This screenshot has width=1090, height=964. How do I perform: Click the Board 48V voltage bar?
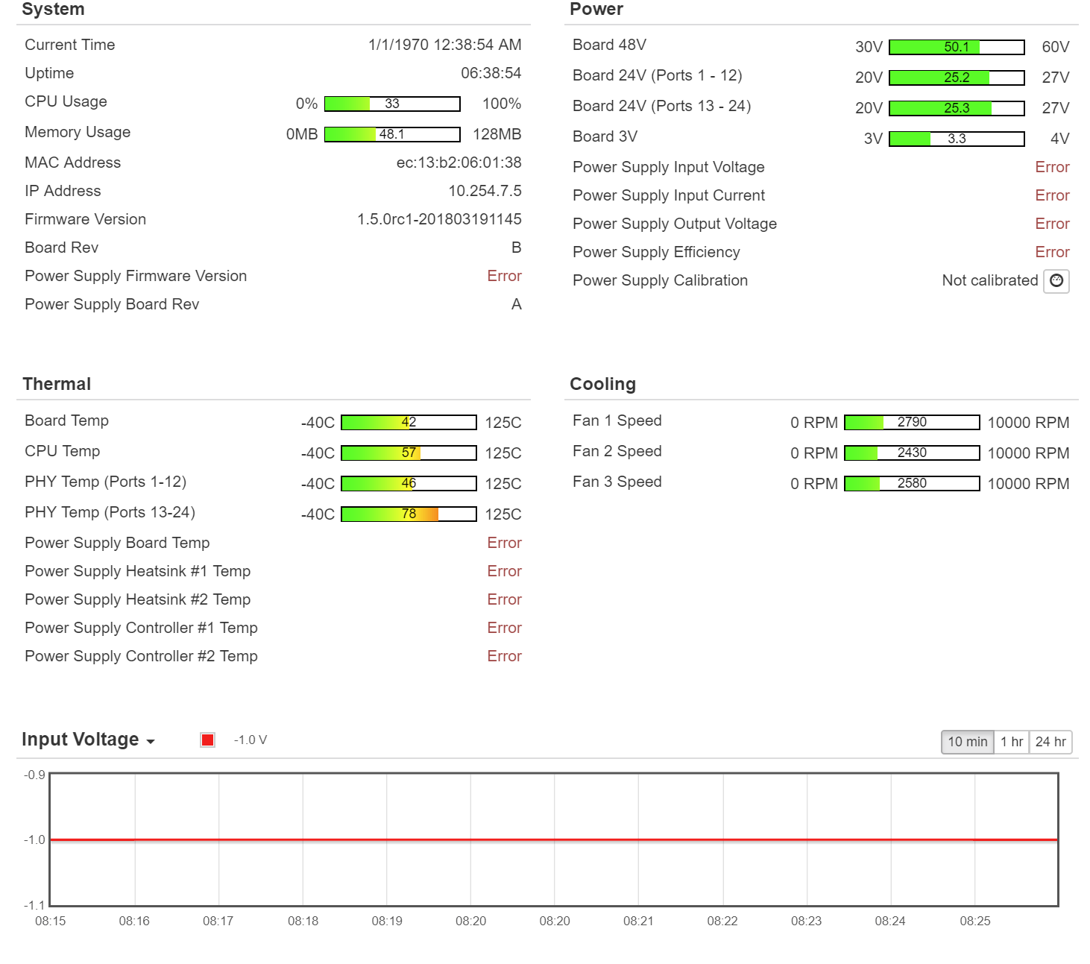[x=957, y=47]
